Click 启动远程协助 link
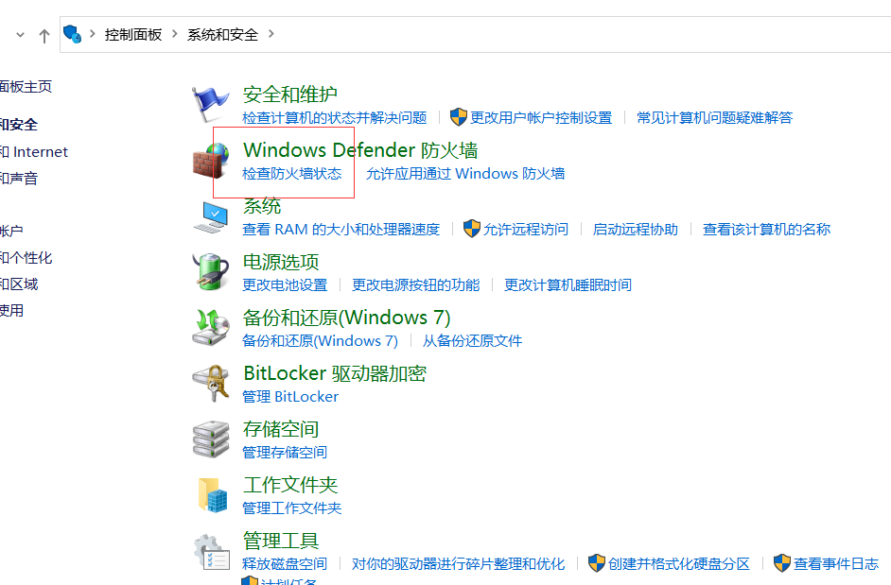Screen dimensions: 891x585 click(636, 229)
